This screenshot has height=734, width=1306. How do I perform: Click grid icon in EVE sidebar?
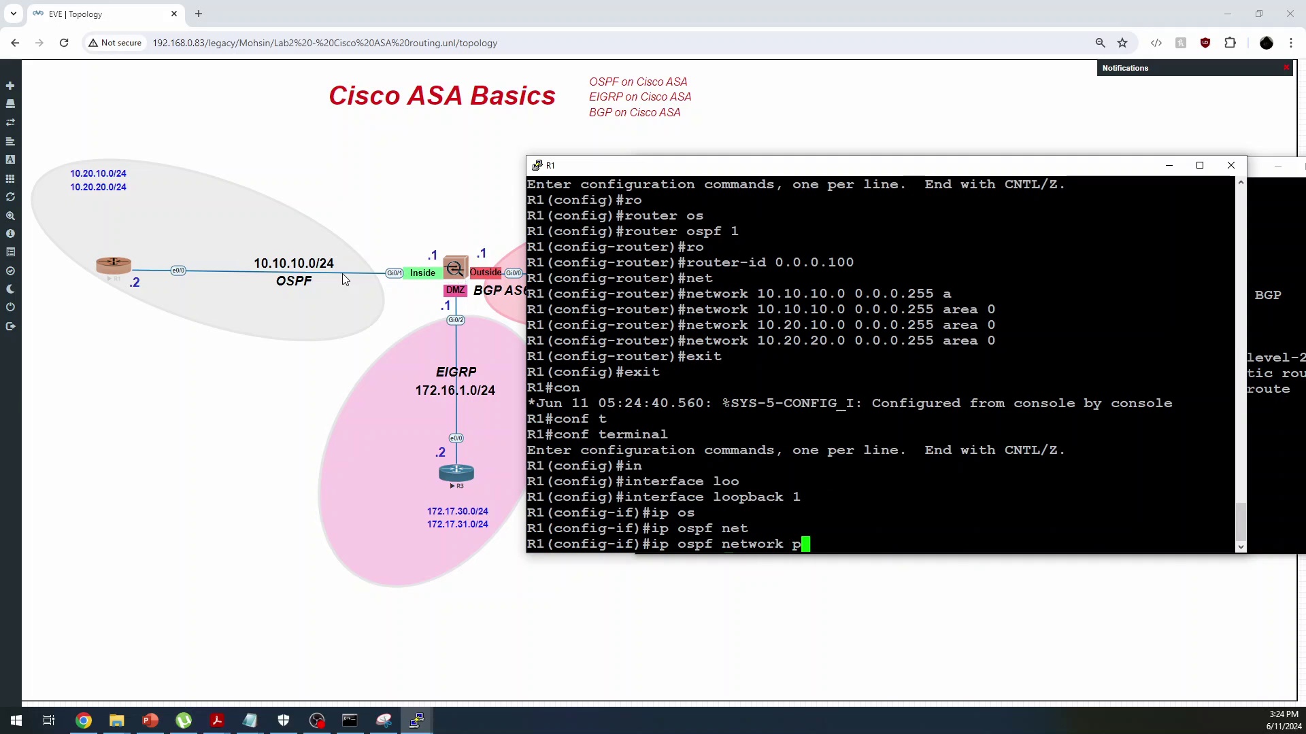point(10,178)
